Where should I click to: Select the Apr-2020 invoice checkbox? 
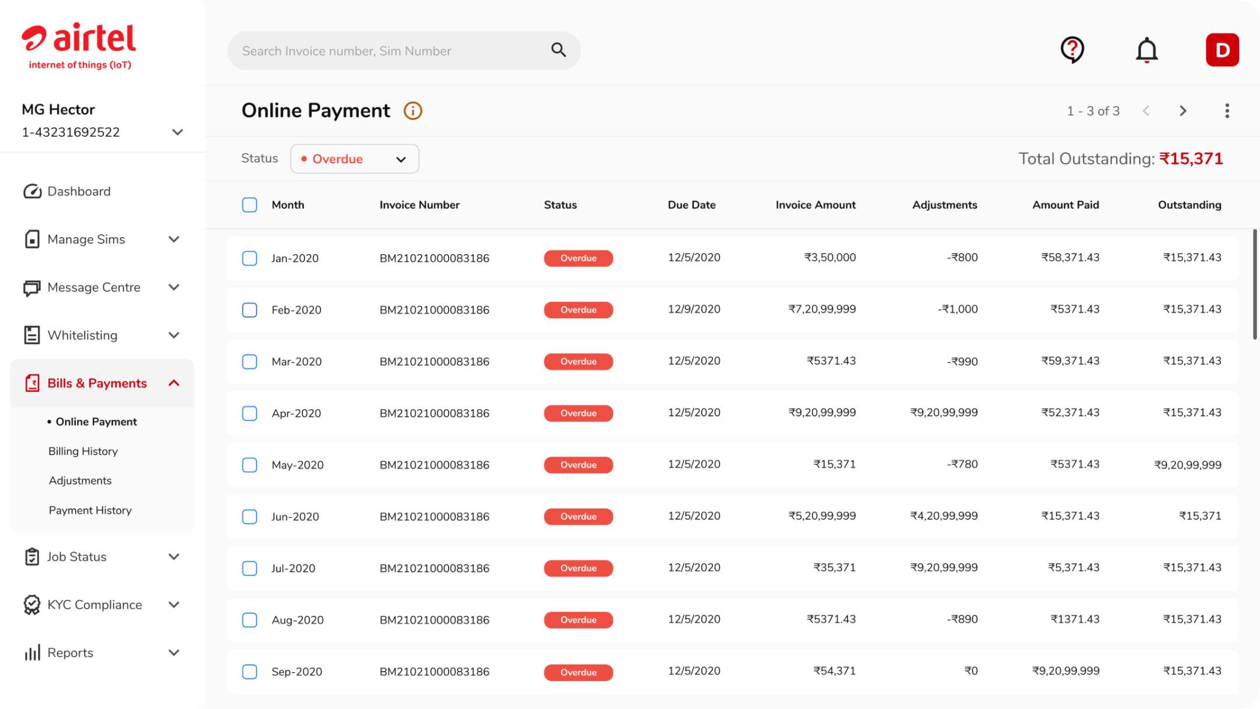[250, 413]
